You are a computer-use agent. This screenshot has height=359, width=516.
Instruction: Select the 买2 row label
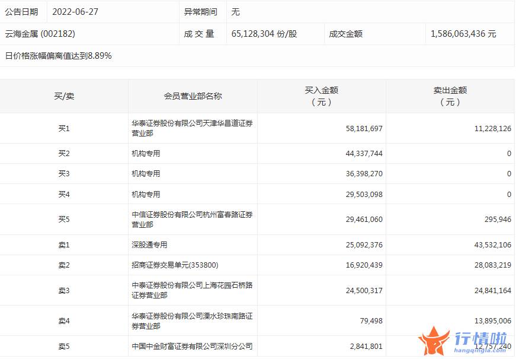tap(64, 153)
